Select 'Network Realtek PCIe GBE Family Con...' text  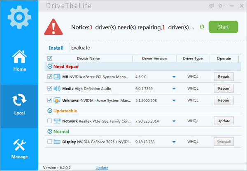pyautogui.click(x=97, y=121)
